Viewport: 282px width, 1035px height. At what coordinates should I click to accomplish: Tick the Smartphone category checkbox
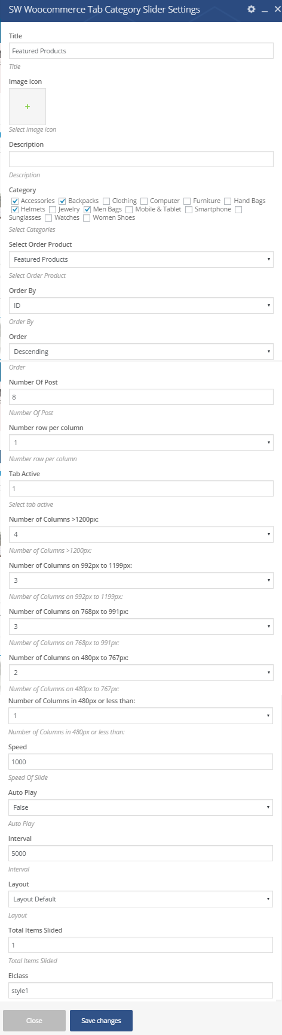189,210
